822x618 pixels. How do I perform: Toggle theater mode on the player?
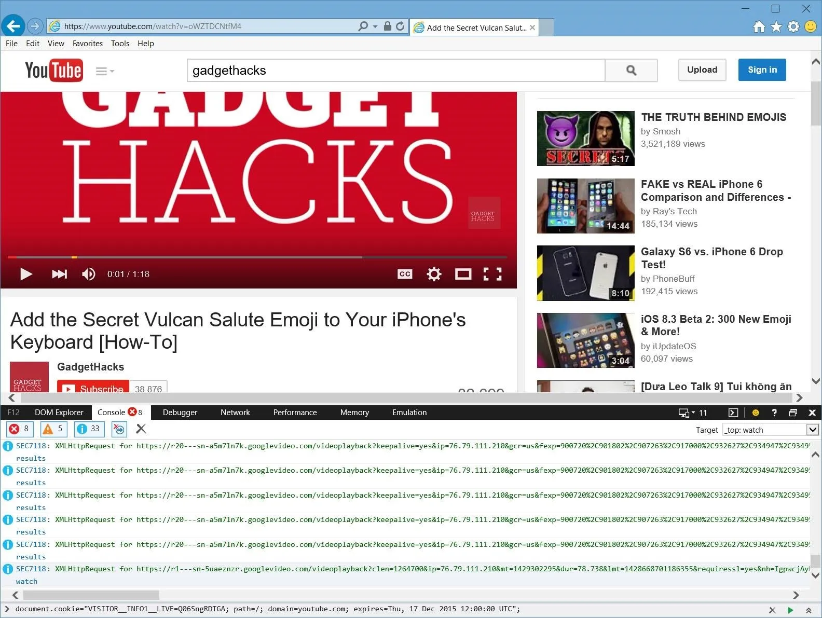click(463, 274)
